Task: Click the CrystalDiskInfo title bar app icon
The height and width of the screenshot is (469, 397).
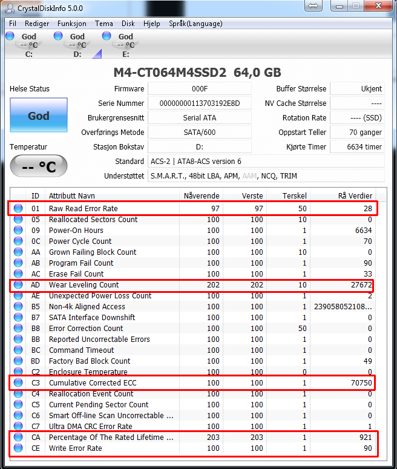Action: 10,8
